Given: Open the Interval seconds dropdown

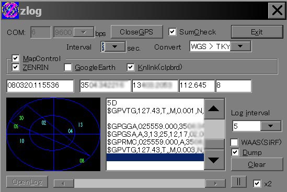Looking at the screenshot, I should tap(115, 47).
